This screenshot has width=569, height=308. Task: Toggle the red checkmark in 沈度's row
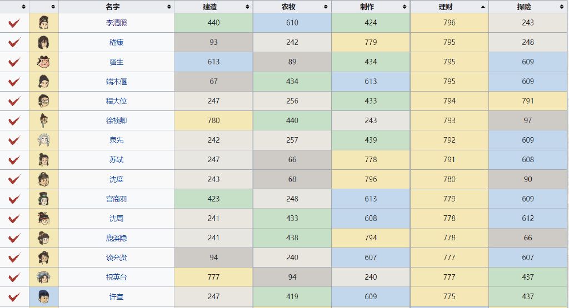[x=14, y=179]
